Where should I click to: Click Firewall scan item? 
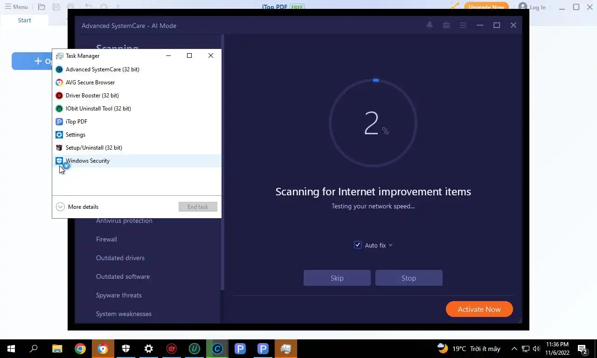[x=106, y=240]
